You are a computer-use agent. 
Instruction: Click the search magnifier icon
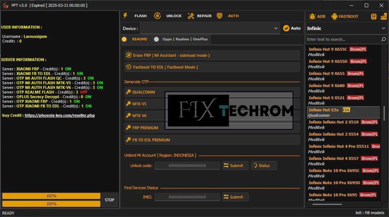click(384, 39)
